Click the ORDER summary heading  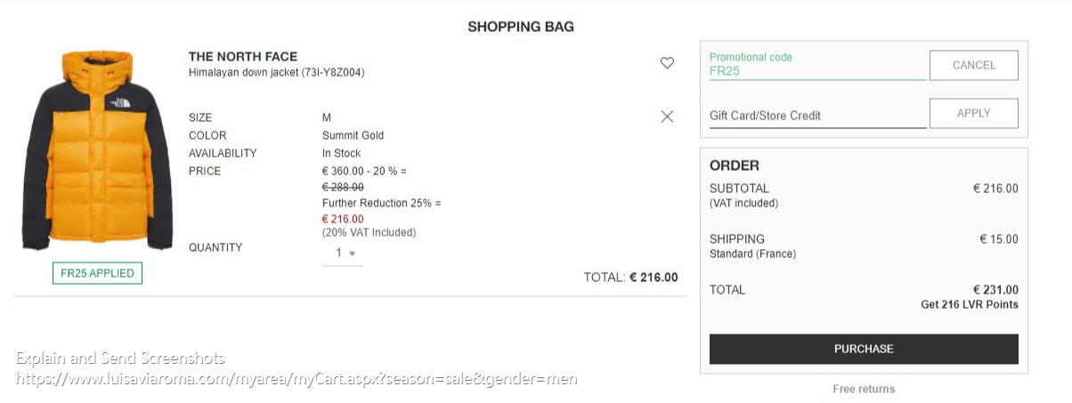pyautogui.click(x=735, y=165)
